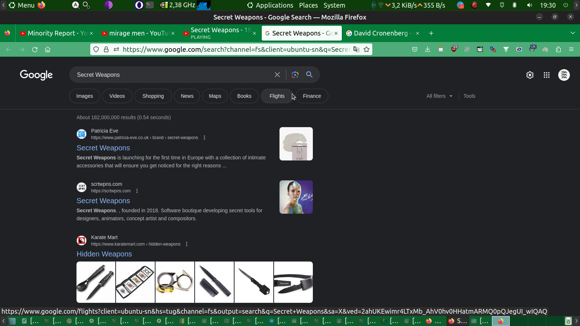580x326 pixels.
Task: Open the Patricia Eve result thumbnail
Action: pyautogui.click(x=296, y=144)
